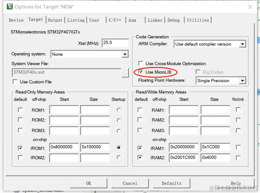Toggle the IRAM1 default checkbox
The width and height of the screenshot is (260, 193).
tap(140, 148)
